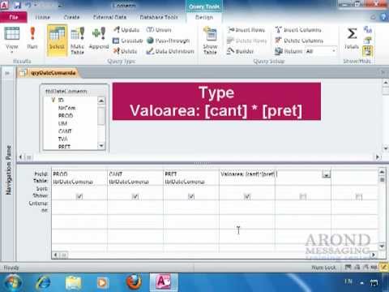Viewport: 389px width, 292px height.
Task: Close the query with tab close X
Action: pyautogui.click(x=383, y=72)
